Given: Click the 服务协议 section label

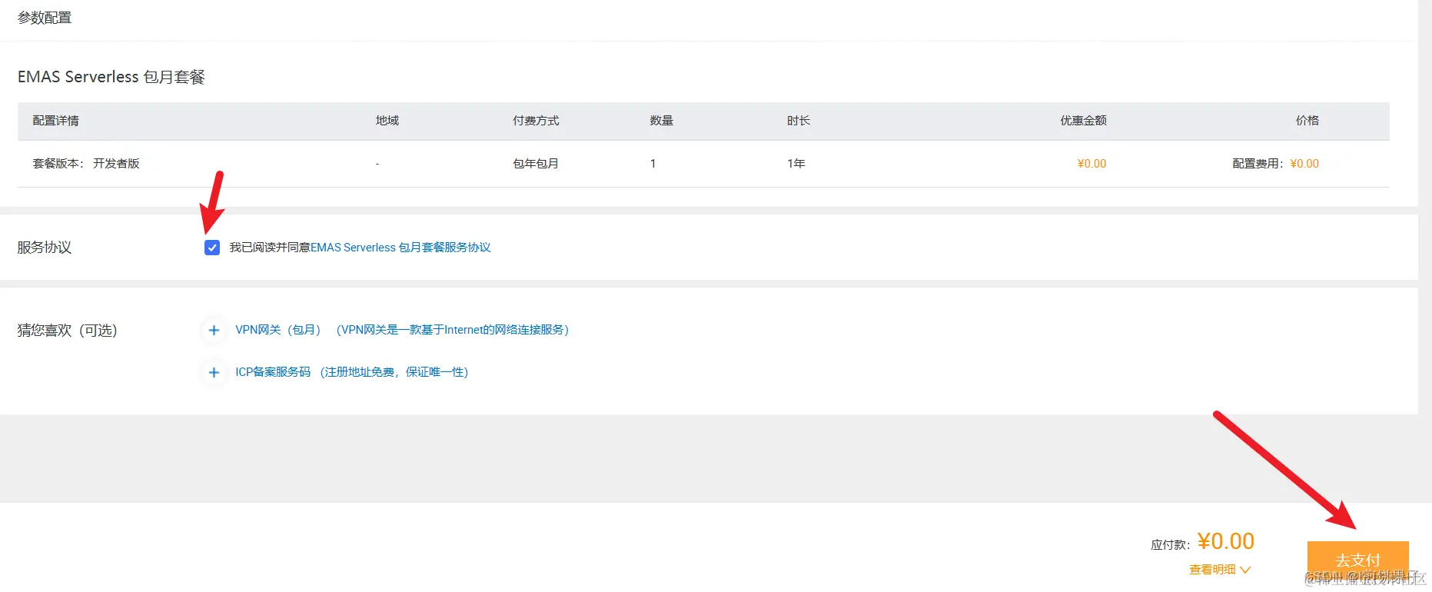Looking at the screenshot, I should (x=45, y=248).
